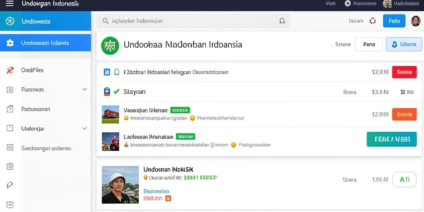Click the Redusooran edit icon
The width and height of the screenshot is (424, 212).
[10, 109]
